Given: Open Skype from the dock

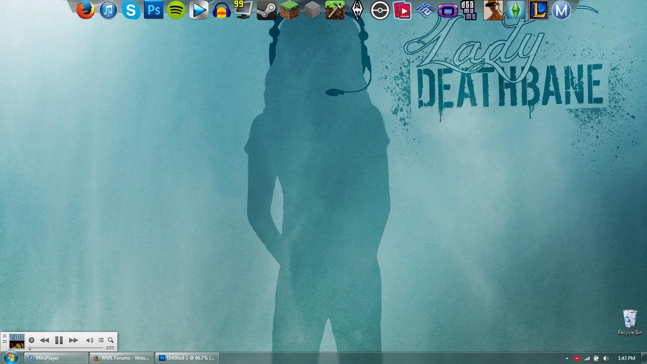Looking at the screenshot, I should pyautogui.click(x=131, y=10).
